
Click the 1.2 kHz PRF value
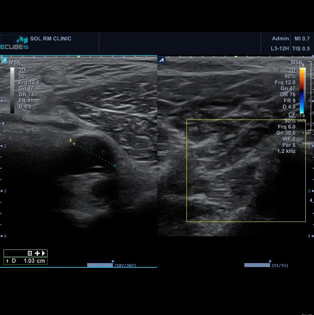coord(286,151)
